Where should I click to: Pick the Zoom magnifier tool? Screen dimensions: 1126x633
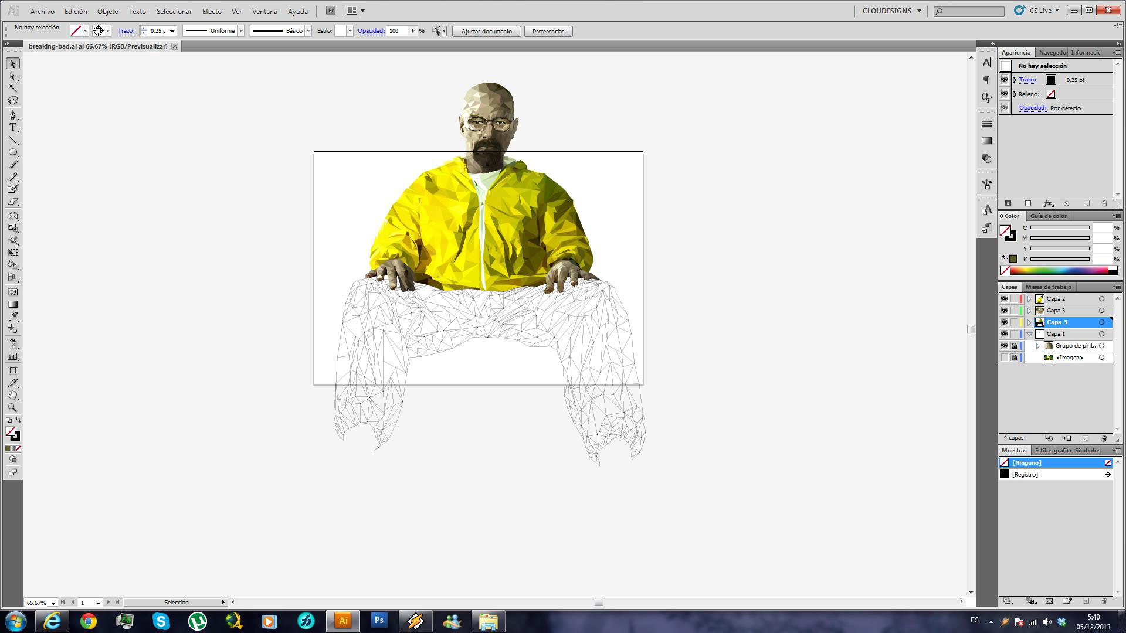pos(12,407)
